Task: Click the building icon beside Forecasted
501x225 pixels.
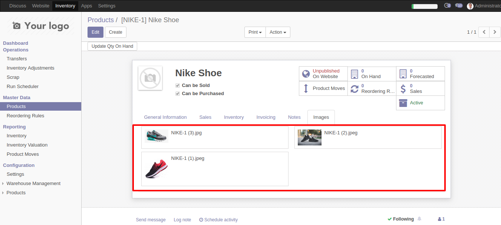Action: coord(403,74)
